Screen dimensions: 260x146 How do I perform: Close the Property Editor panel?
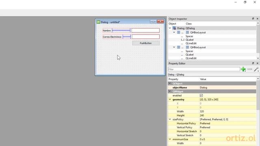pyautogui.click(x=257, y=63)
